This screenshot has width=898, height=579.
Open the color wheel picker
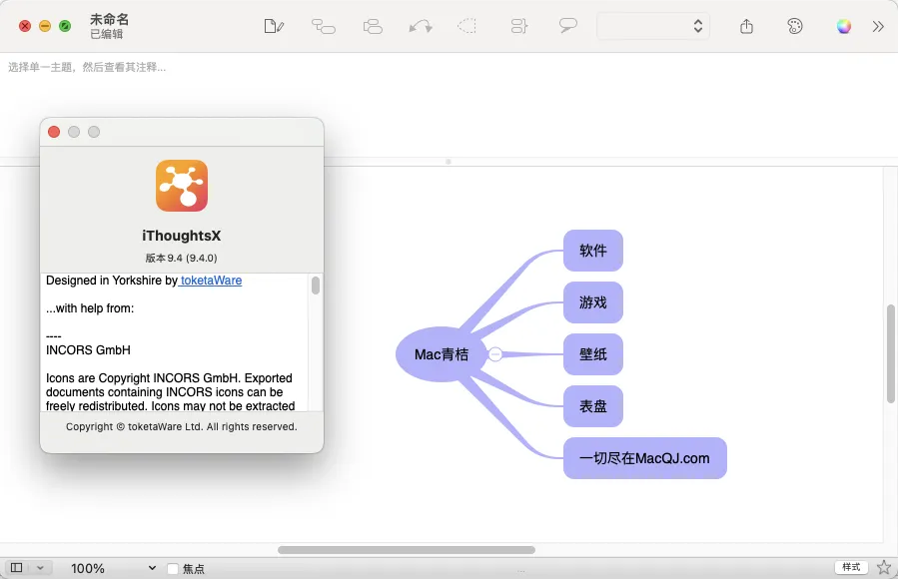click(844, 26)
